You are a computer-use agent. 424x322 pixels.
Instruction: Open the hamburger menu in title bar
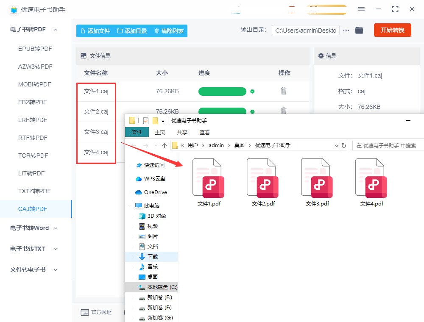(361, 9)
